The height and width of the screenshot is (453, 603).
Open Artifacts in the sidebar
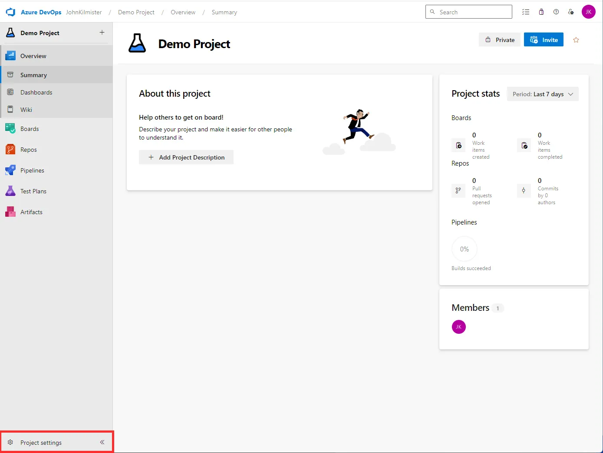[56, 212]
